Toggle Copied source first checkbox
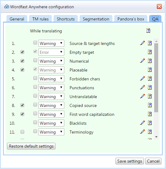The height and width of the screenshot is (169, 166). (22, 105)
